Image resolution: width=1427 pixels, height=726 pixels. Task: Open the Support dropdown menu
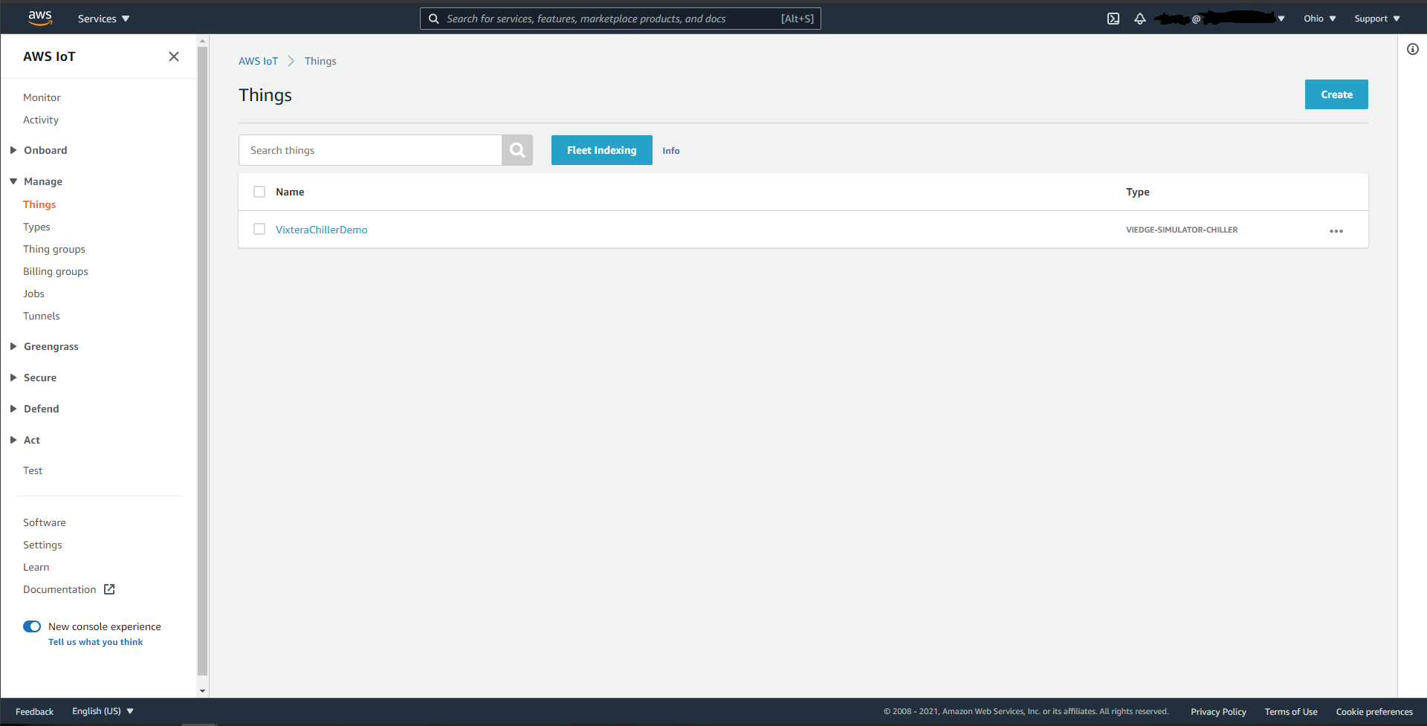(1376, 19)
